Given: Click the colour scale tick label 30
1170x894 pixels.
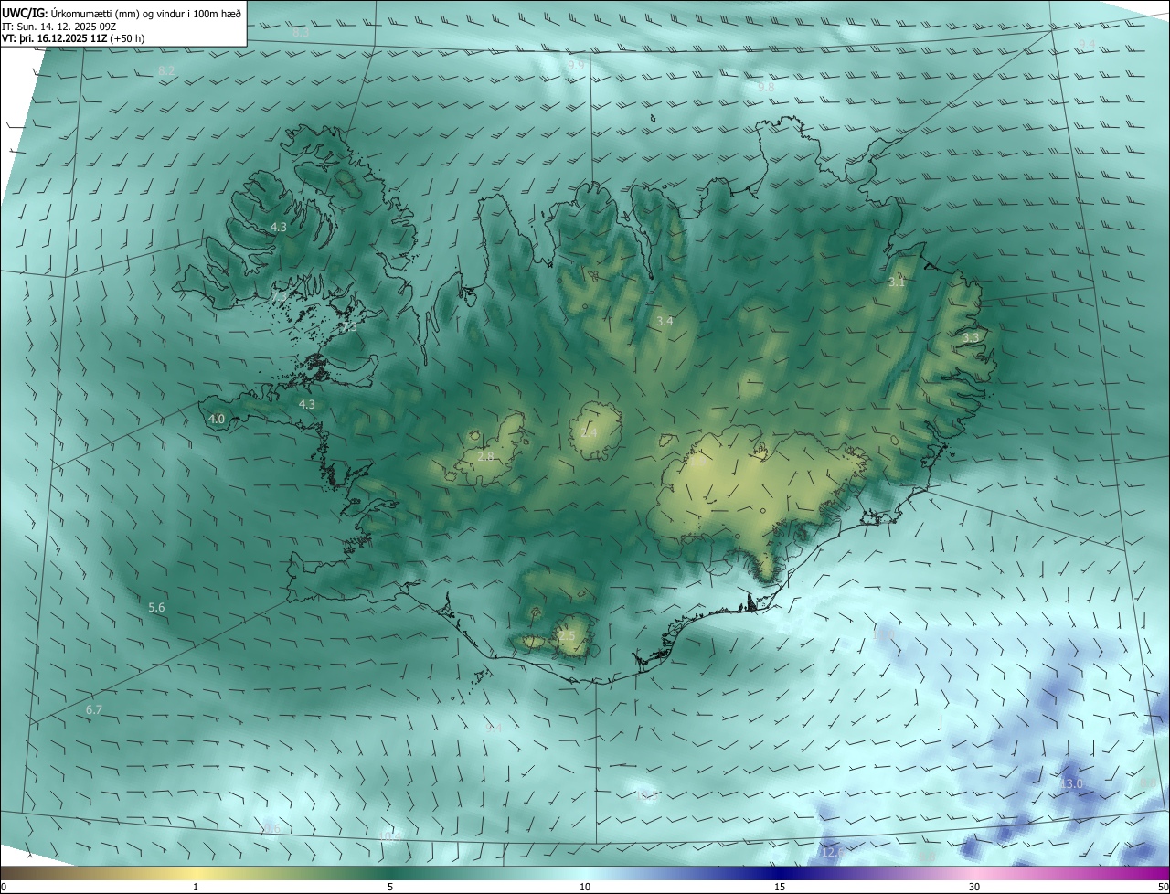Looking at the screenshot, I should click(x=974, y=887).
